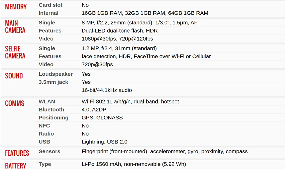
Task: Select the Sensors spec label
Action: [49, 151]
